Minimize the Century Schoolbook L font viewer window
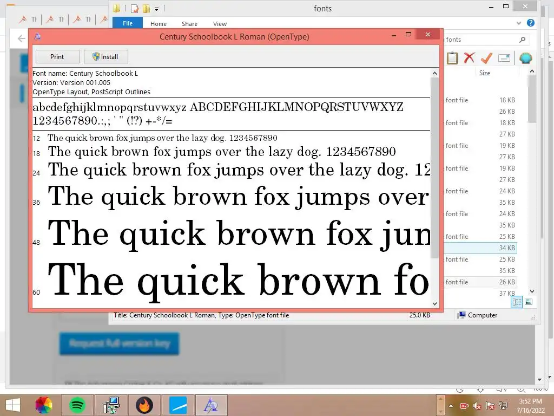The height and width of the screenshot is (416, 554). [x=394, y=35]
